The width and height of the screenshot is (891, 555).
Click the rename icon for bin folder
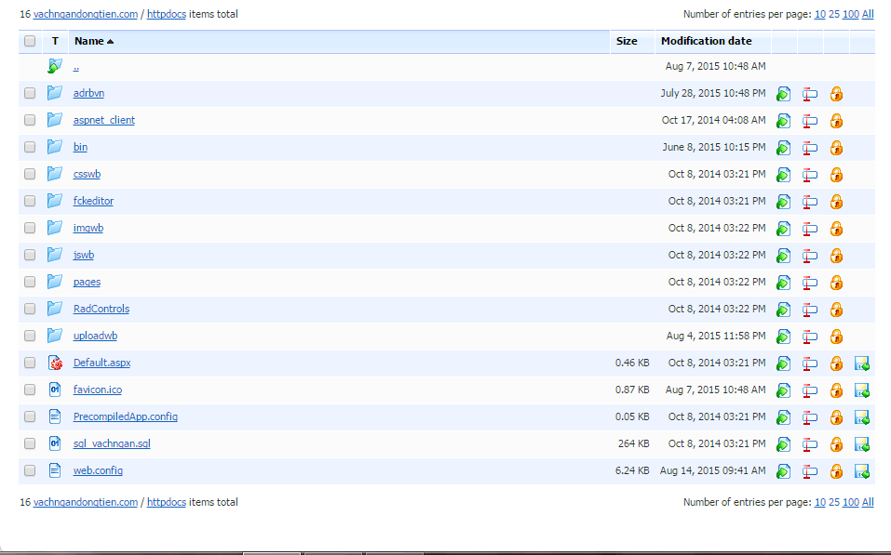pyautogui.click(x=810, y=148)
